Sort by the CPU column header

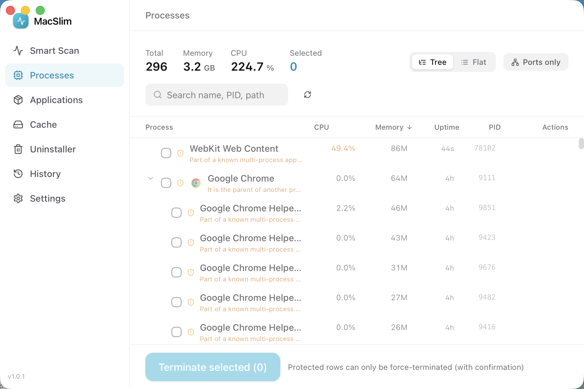[322, 127]
